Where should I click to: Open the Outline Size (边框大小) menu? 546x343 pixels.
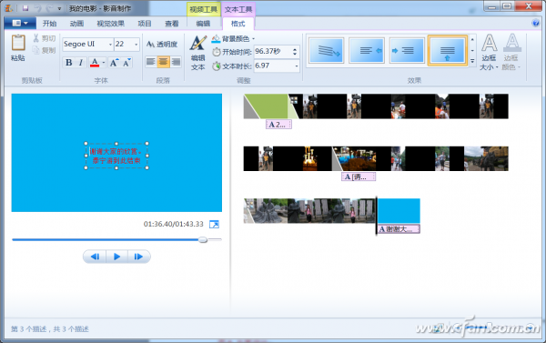[x=490, y=52]
